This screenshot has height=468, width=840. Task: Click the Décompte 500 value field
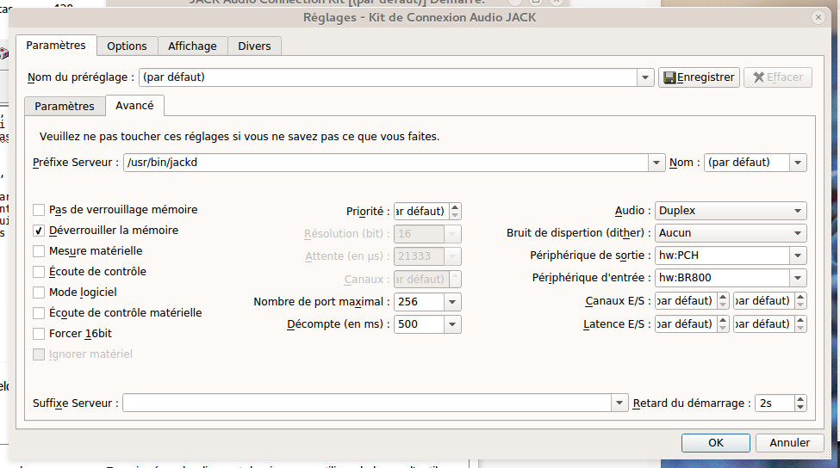(x=419, y=324)
